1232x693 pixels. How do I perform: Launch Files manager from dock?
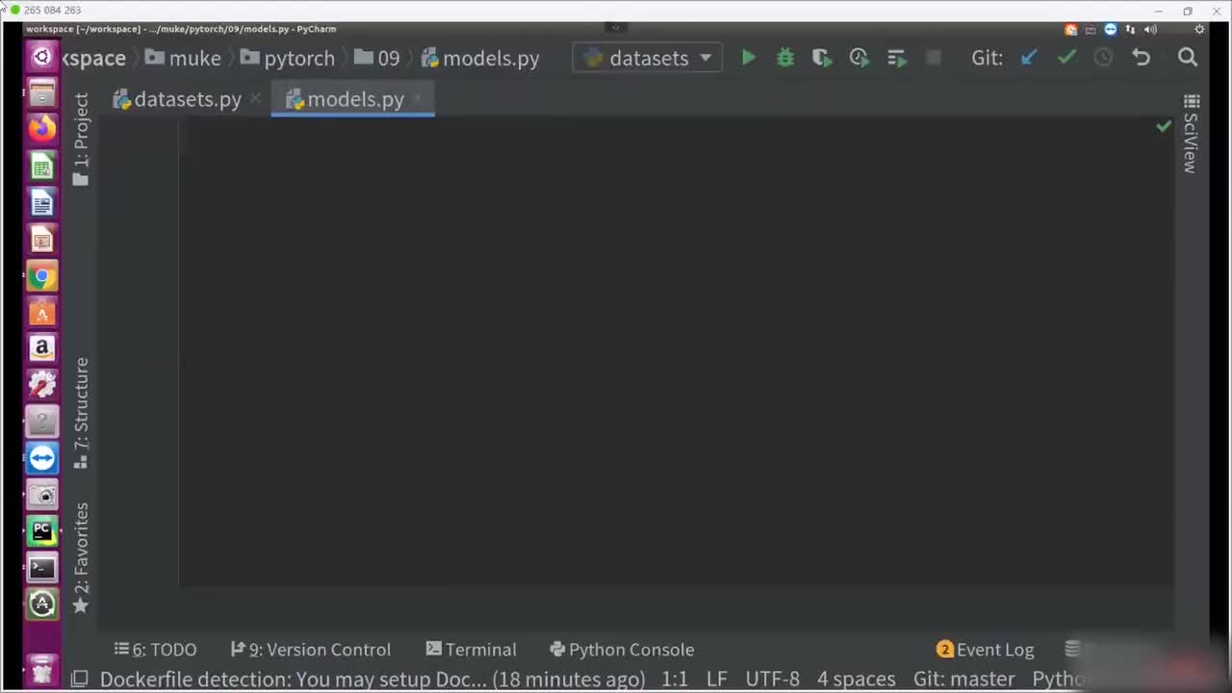tap(41, 93)
